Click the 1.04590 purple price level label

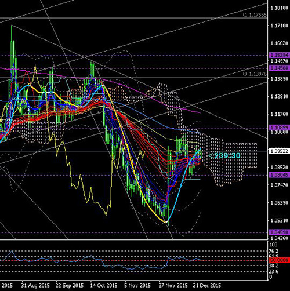(280, 232)
